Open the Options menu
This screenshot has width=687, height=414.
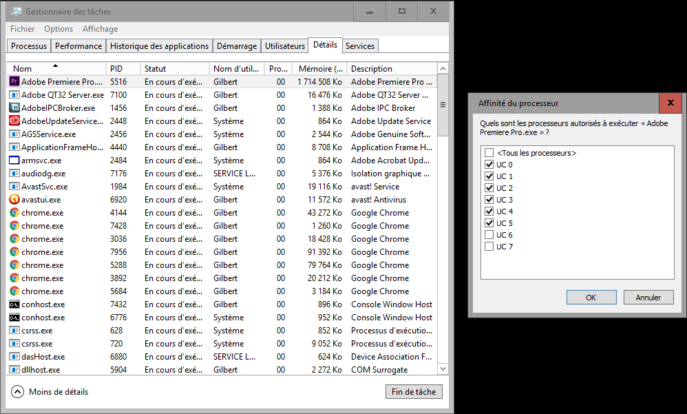pyautogui.click(x=59, y=29)
